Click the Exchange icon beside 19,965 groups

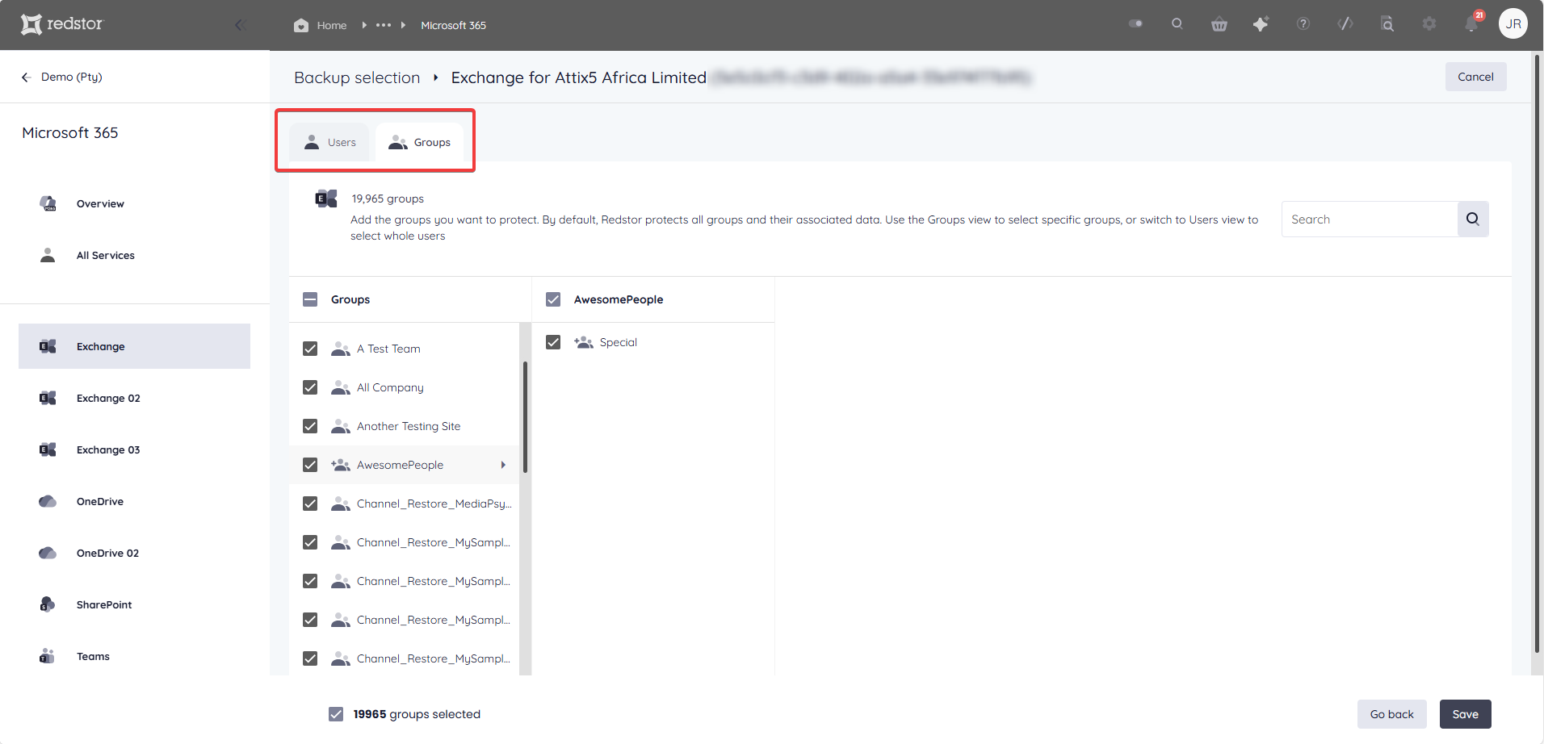tap(326, 199)
